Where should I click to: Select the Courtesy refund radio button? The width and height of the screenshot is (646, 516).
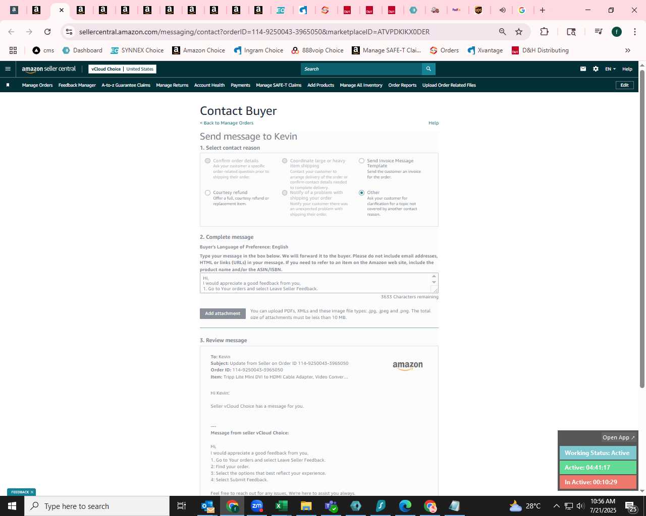pos(207,192)
